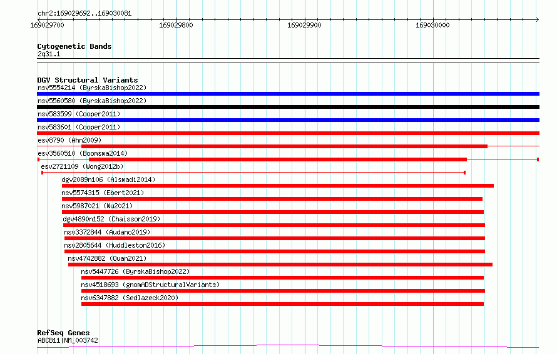
Task: Click the red bar under nsv583601
Action: [288, 133]
